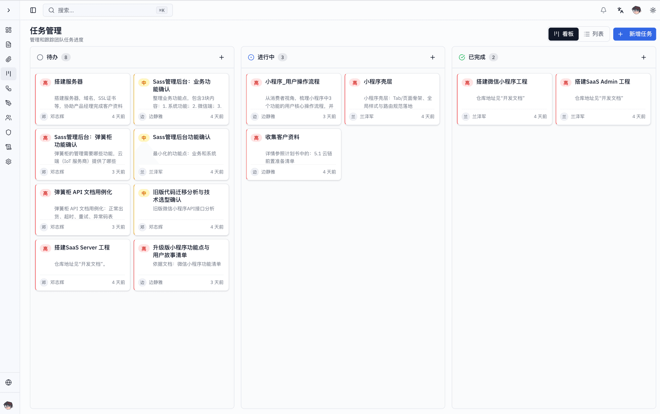Toggle light/dark theme sun icon
This screenshot has height=414, width=660.
point(653,10)
